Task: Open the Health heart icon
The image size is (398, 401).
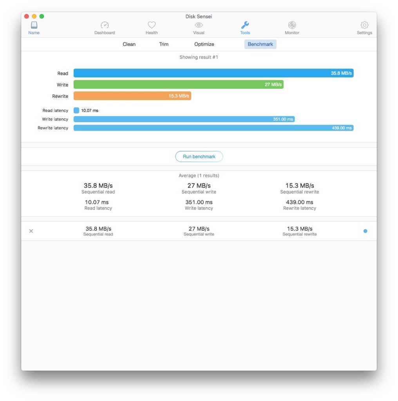Action: [152, 25]
